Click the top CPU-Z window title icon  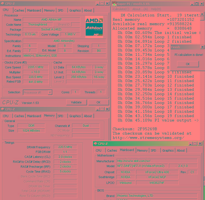click(2, 4)
